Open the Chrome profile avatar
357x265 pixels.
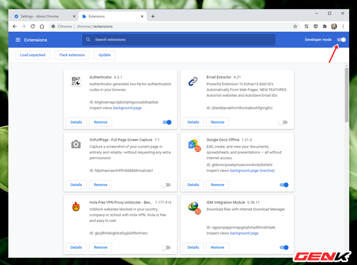pos(334,26)
